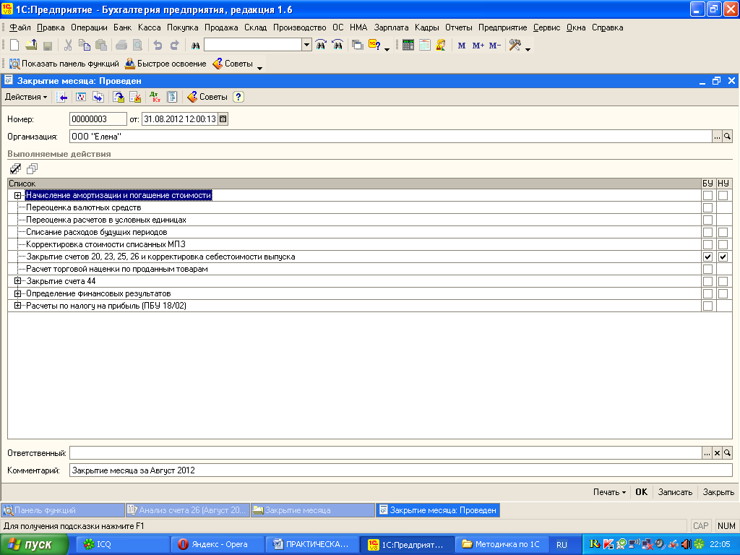Expand the Закрытие счета 44 node
Screen dimensions: 740x555
click(17, 281)
